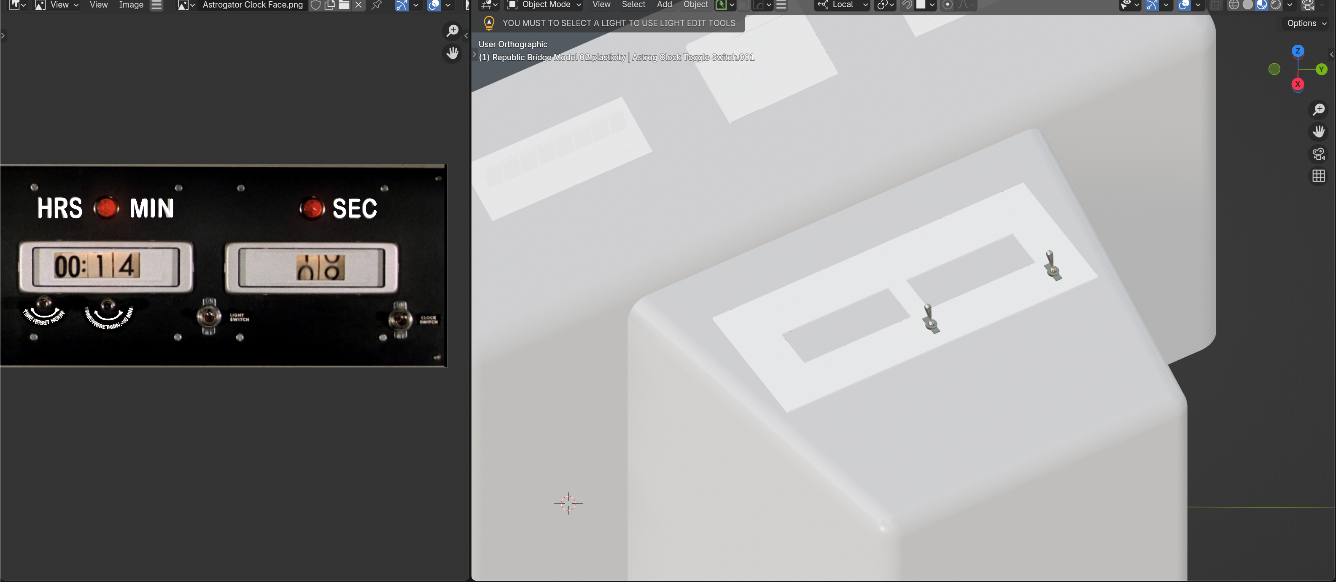
Task: Expand the 3D viewport sidebar arrow
Action: tap(1331, 54)
